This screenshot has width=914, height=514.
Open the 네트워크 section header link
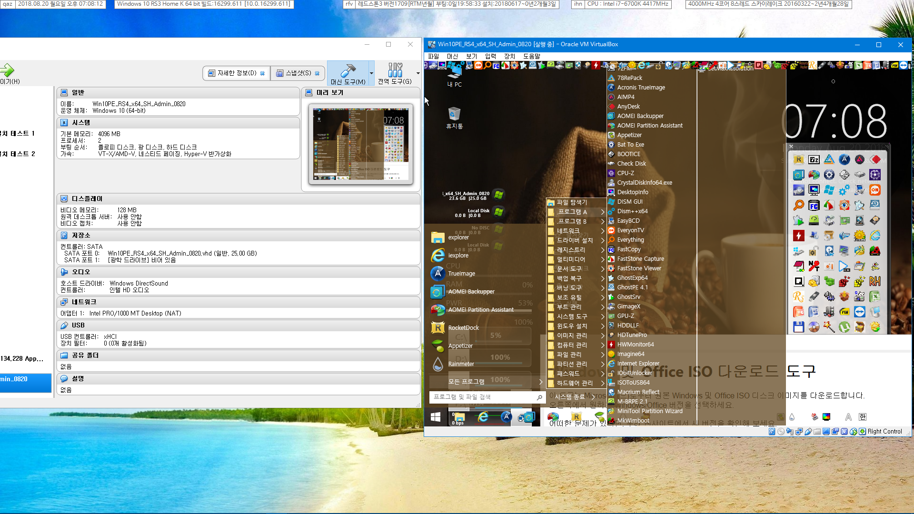84,302
